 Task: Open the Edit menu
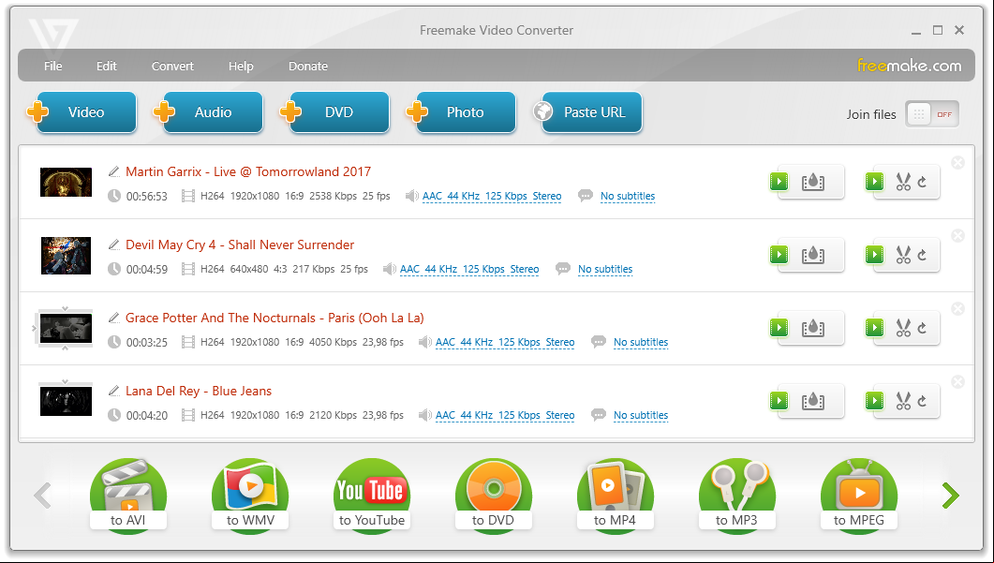click(107, 66)
